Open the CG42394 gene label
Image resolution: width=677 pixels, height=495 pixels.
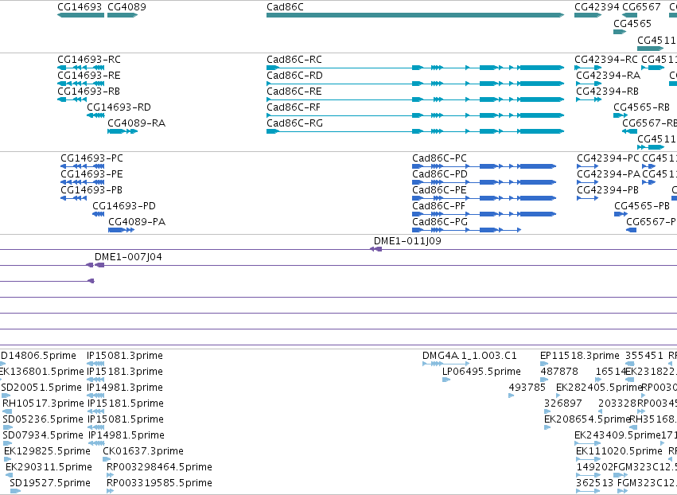(597, 7)
